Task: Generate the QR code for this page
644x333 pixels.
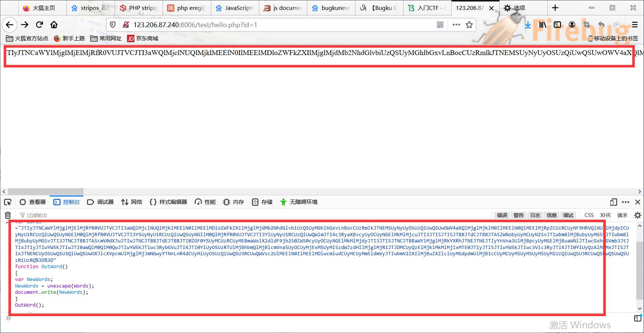Action: click(440, 25)
